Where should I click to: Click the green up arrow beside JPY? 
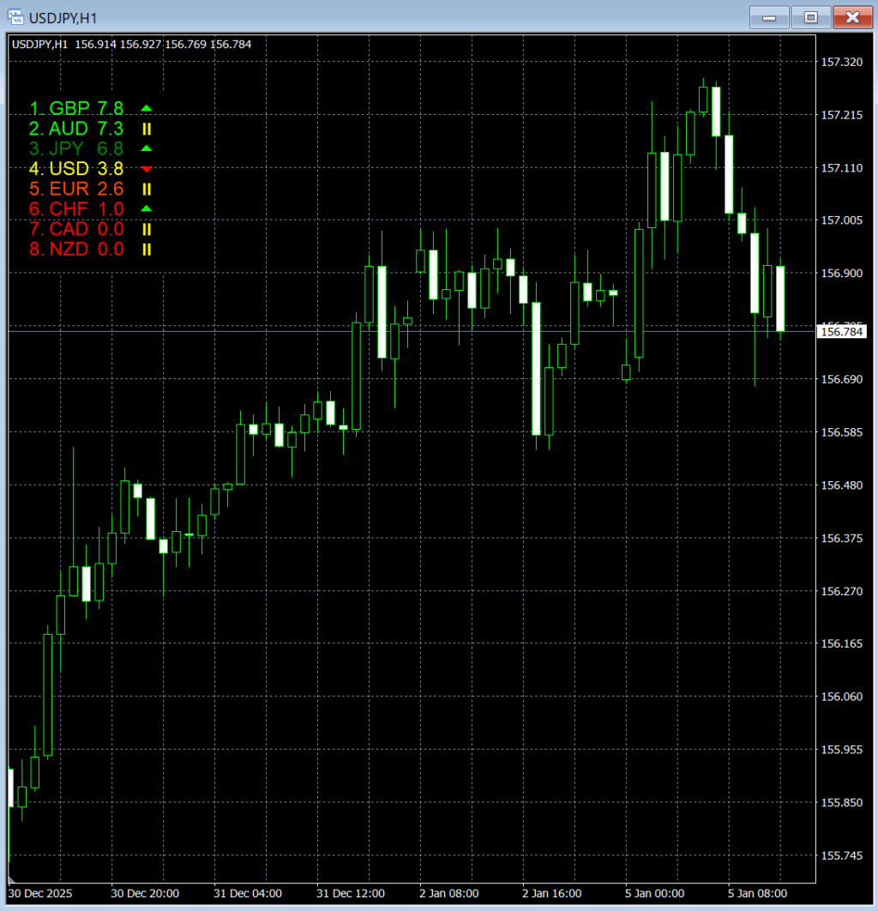point(146,148)
